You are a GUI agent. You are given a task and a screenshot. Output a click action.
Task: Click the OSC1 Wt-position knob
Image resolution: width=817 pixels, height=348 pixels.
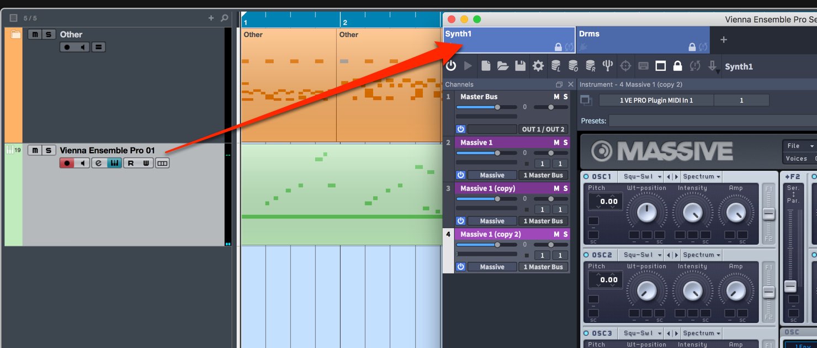pos(647,212)
